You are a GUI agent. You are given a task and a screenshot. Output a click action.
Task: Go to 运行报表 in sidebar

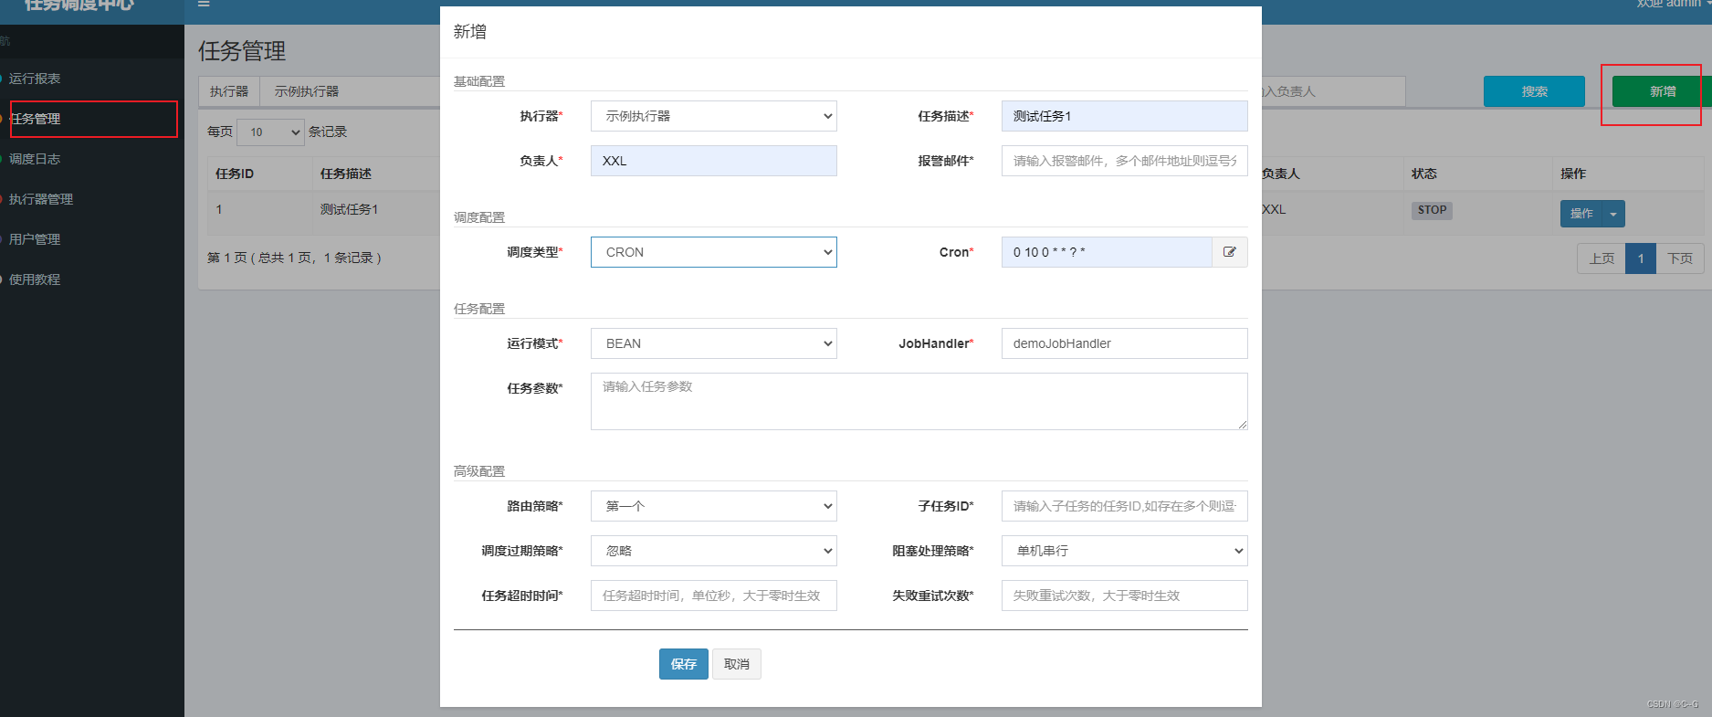pos(35,79)
